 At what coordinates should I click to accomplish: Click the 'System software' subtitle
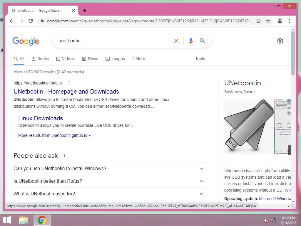click(x=239, y=92)
